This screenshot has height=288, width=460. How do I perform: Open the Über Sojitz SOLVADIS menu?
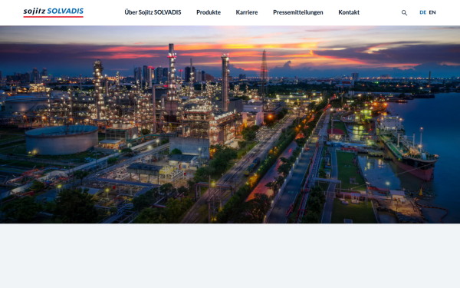pos(153,12)
